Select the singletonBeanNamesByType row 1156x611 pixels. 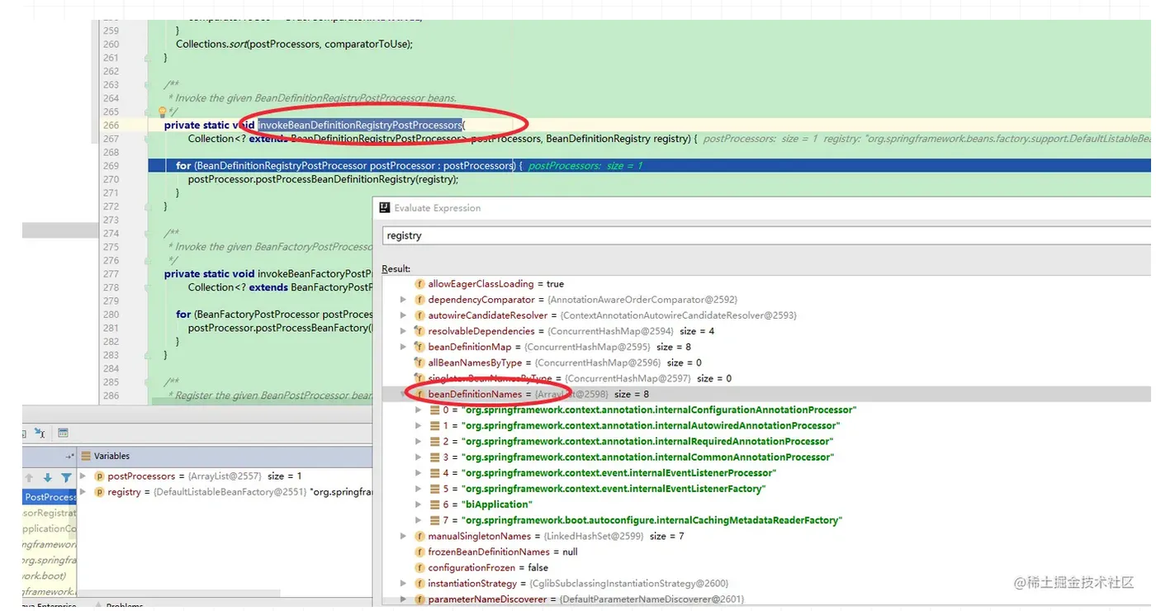pyautogui.click(x=768, y=379)
